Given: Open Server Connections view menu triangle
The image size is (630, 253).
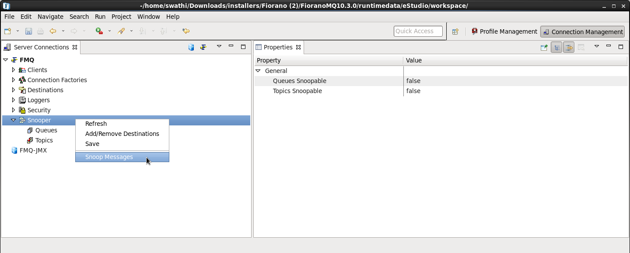Looking at the screenshot, I should (x=219, y=46).
